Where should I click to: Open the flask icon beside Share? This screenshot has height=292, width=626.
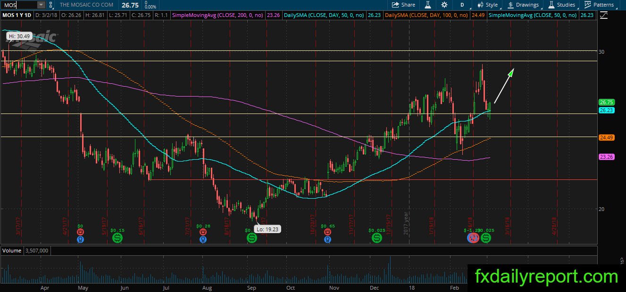428,5
